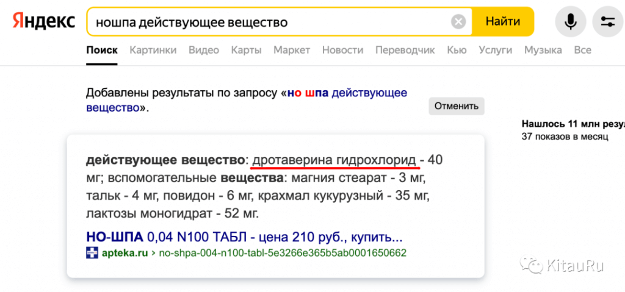Click the Отменить button
625x292 pixels.
[x=457, y=106]
